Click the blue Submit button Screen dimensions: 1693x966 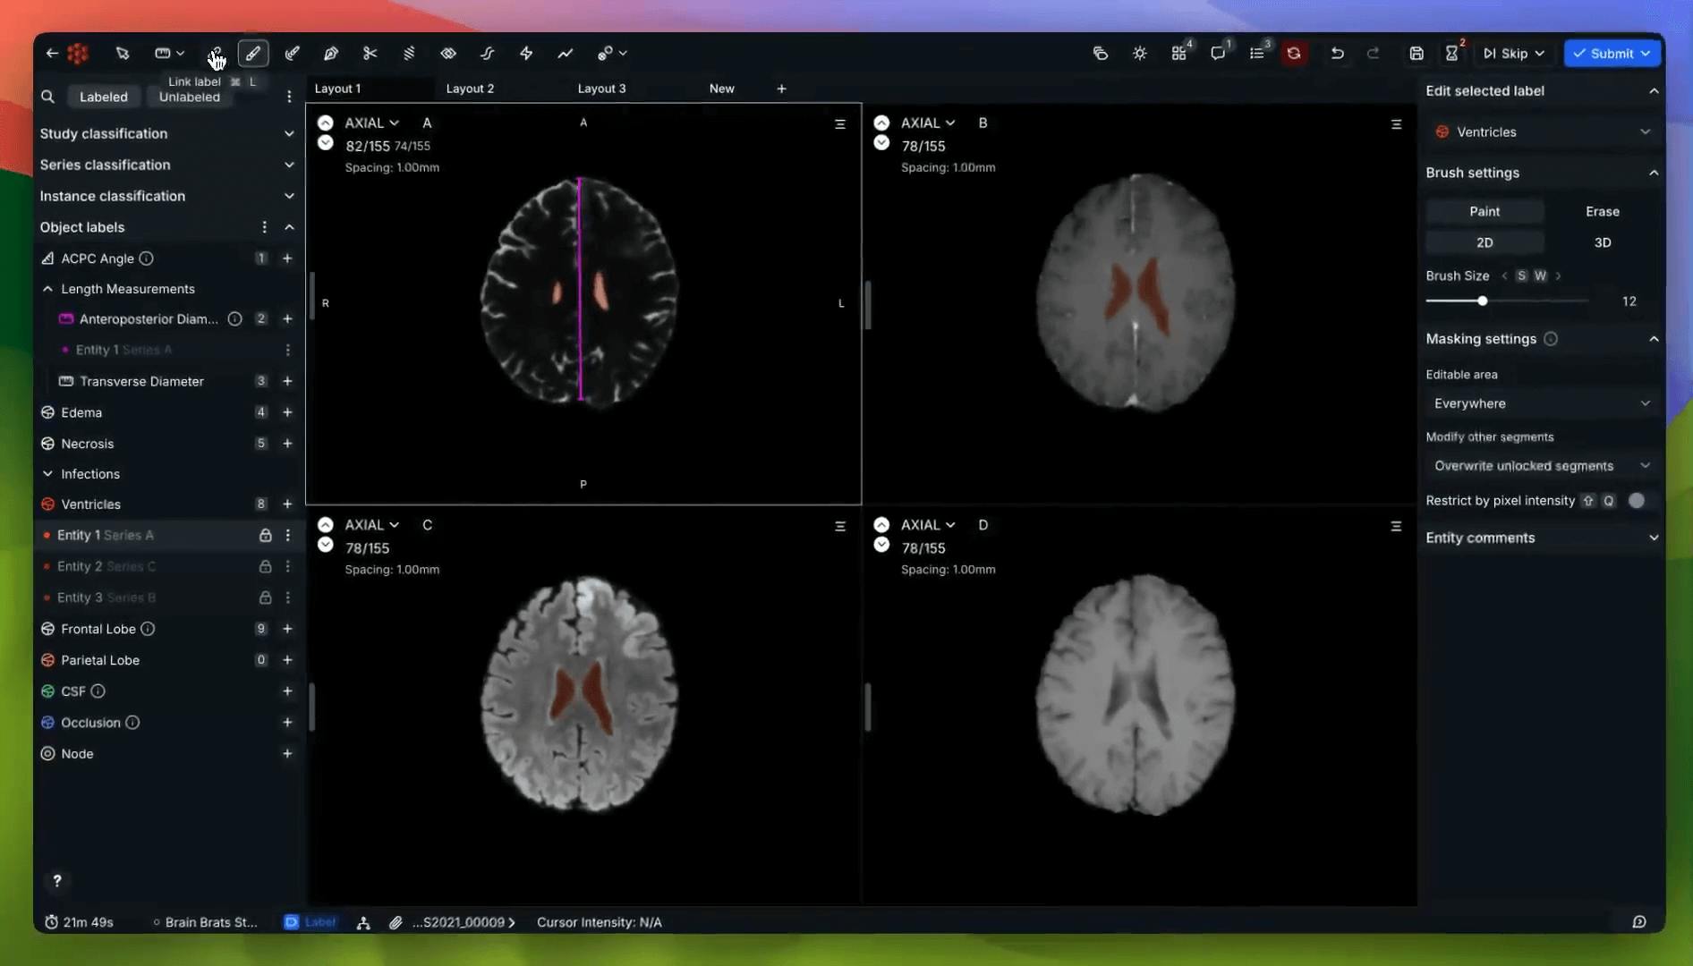[1612, 54]
